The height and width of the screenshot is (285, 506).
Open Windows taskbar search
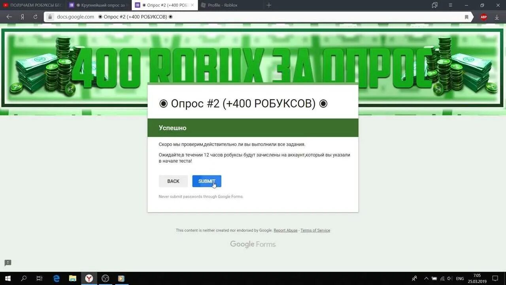(x=23, y=278)
